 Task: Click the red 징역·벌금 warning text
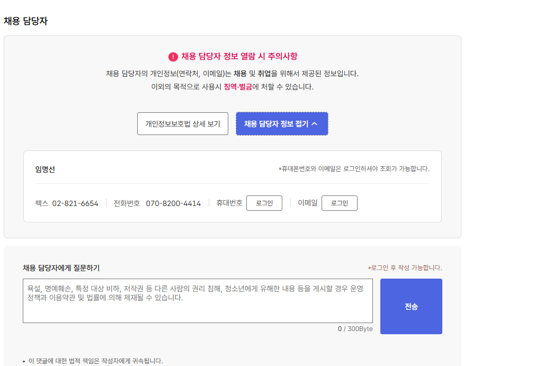pos(237,87)
